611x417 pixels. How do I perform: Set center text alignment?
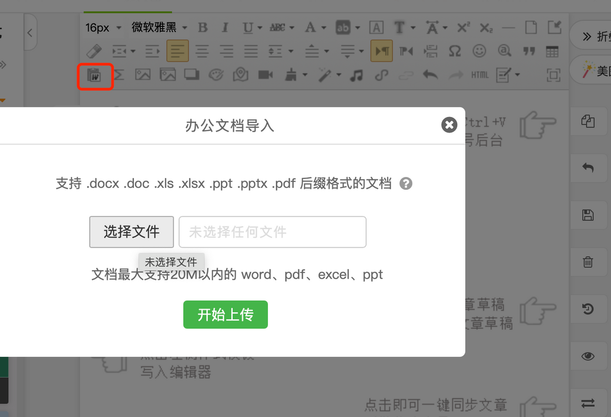202,51
